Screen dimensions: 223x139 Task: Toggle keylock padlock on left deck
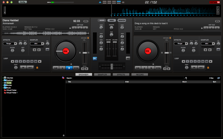88,38
